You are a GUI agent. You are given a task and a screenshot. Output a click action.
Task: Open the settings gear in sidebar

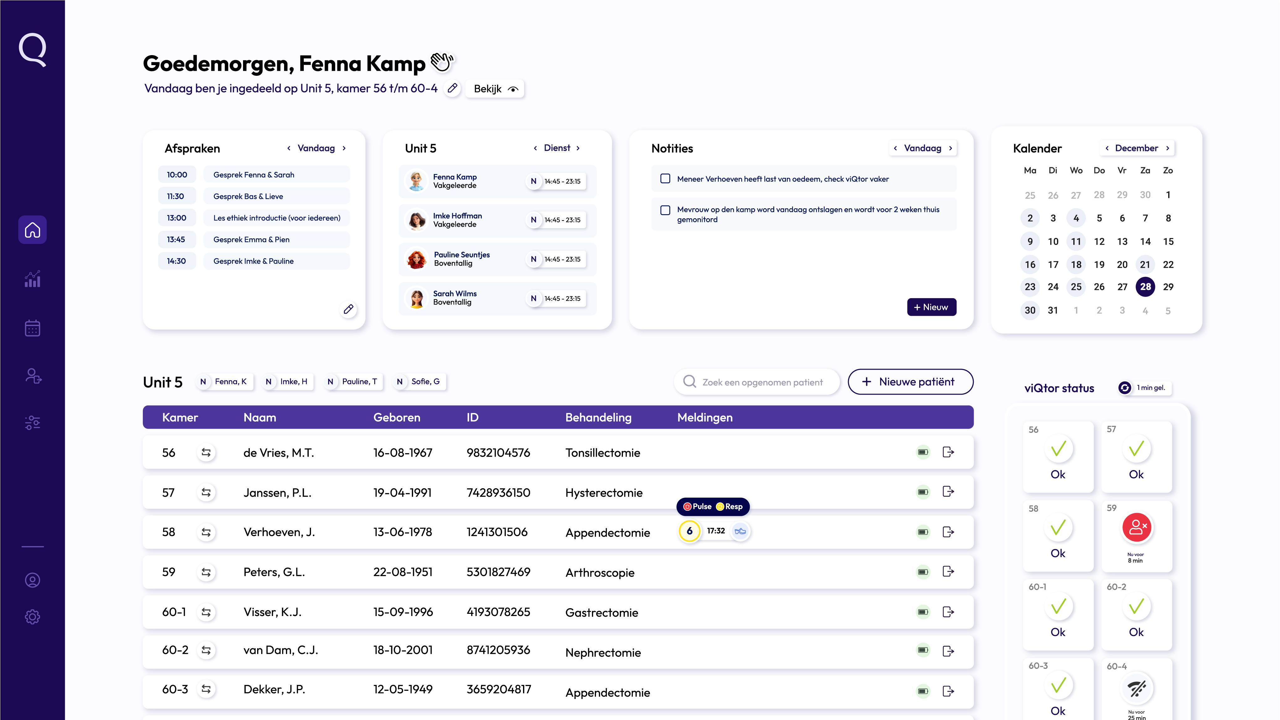tap(32, 617)
